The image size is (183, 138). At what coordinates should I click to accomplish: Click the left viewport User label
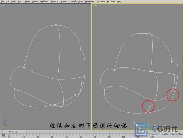3,5
